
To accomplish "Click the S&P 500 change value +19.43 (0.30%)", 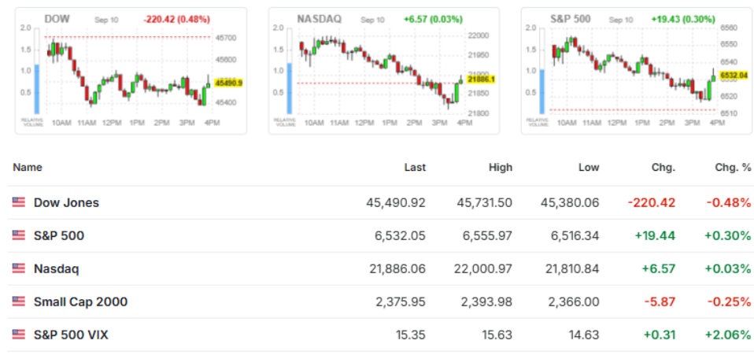I will tap(683, 20).
